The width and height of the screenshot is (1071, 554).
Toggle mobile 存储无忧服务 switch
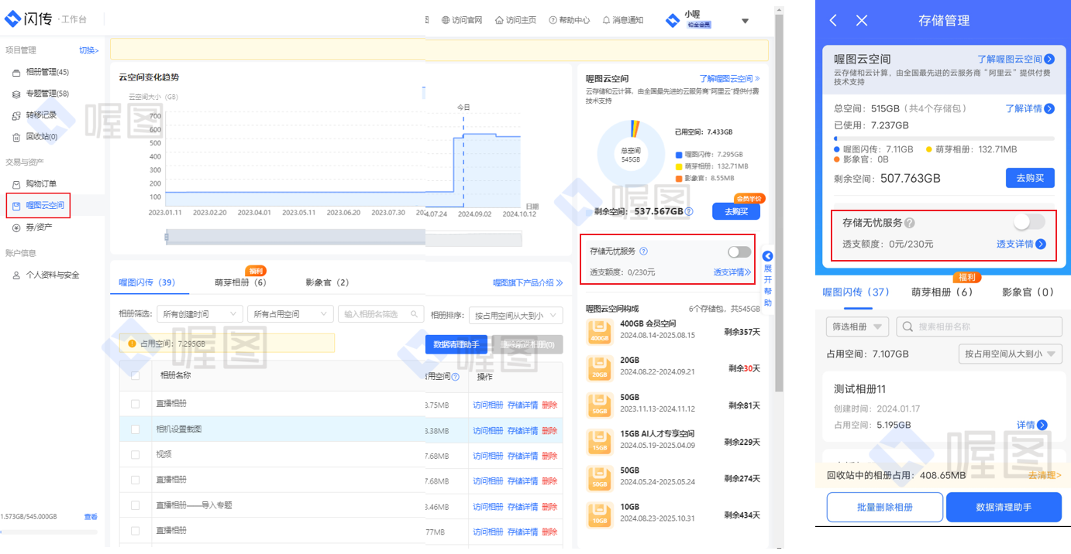[1029, 223]
